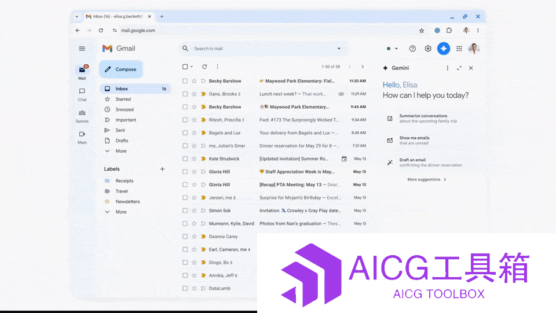
Task: Open the Chrome three-dot menu
Action: click(478, 31)
